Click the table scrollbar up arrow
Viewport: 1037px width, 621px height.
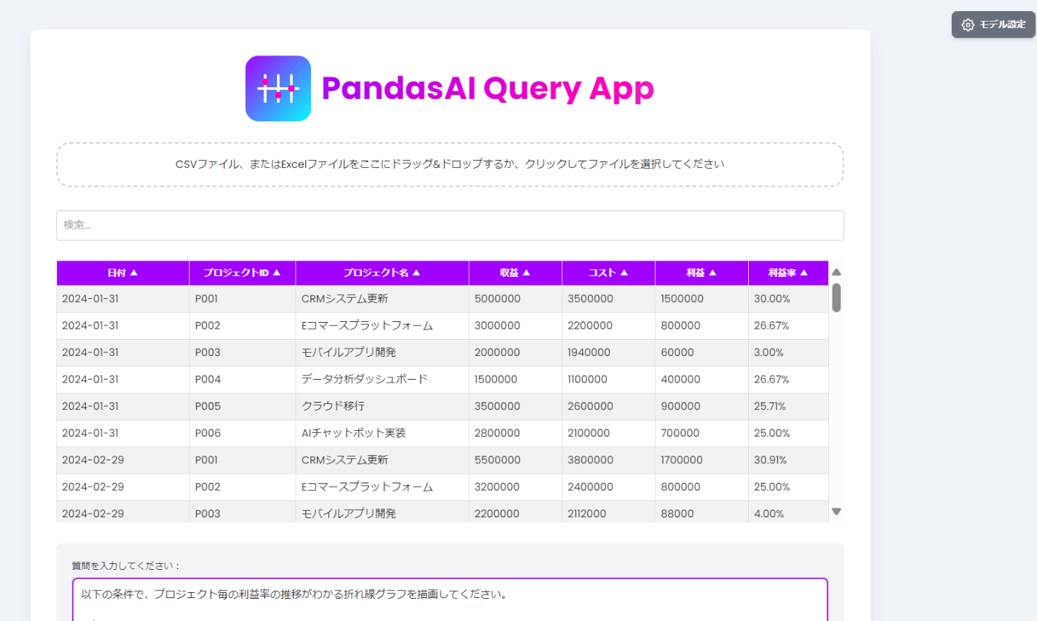(x=836, y=272)
